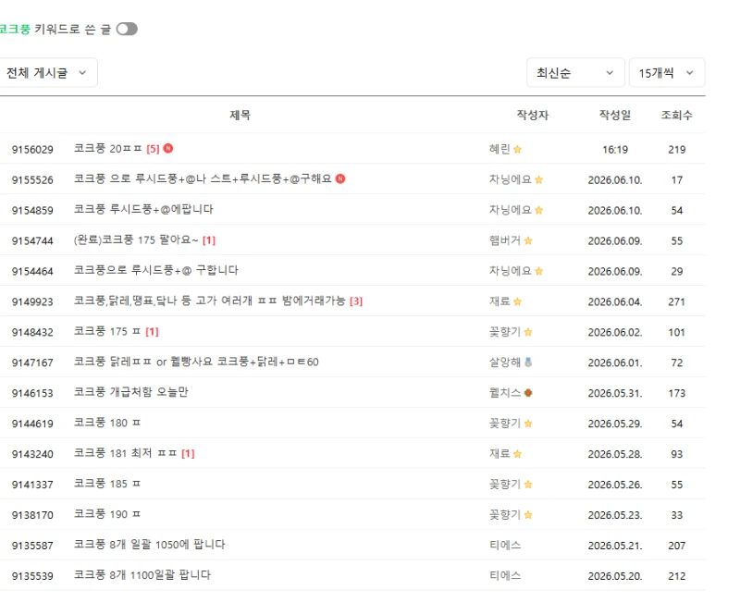Open post (완료)코크풍 175 팔아요~
This screenshot has height=602, width=740.
pyautogui.click(x=136, y=240)
